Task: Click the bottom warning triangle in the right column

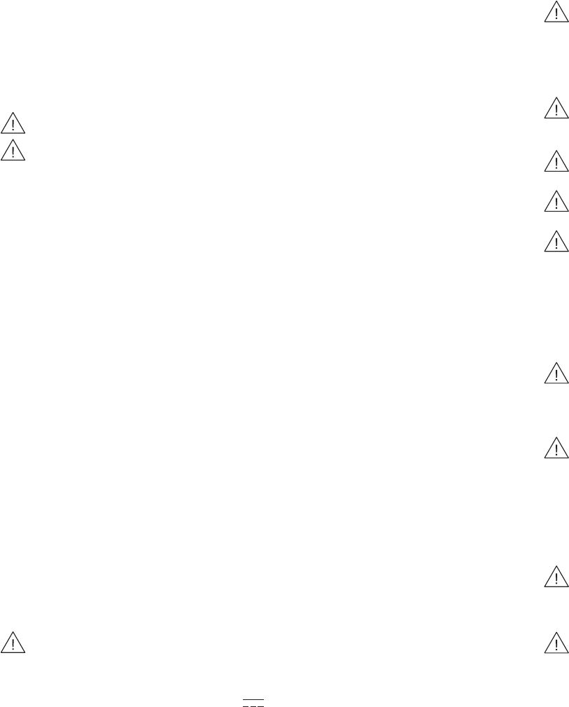Action: pos(556,643)
